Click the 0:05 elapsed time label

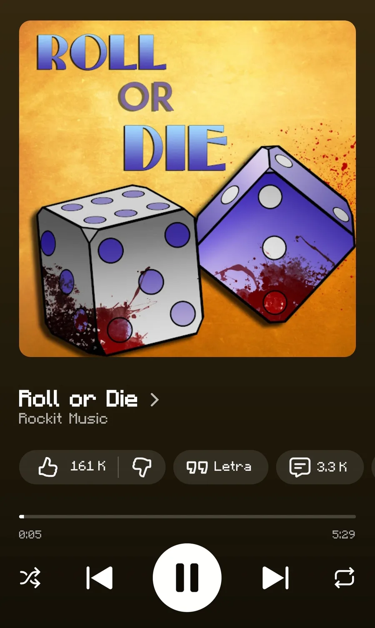click(30, 534)
